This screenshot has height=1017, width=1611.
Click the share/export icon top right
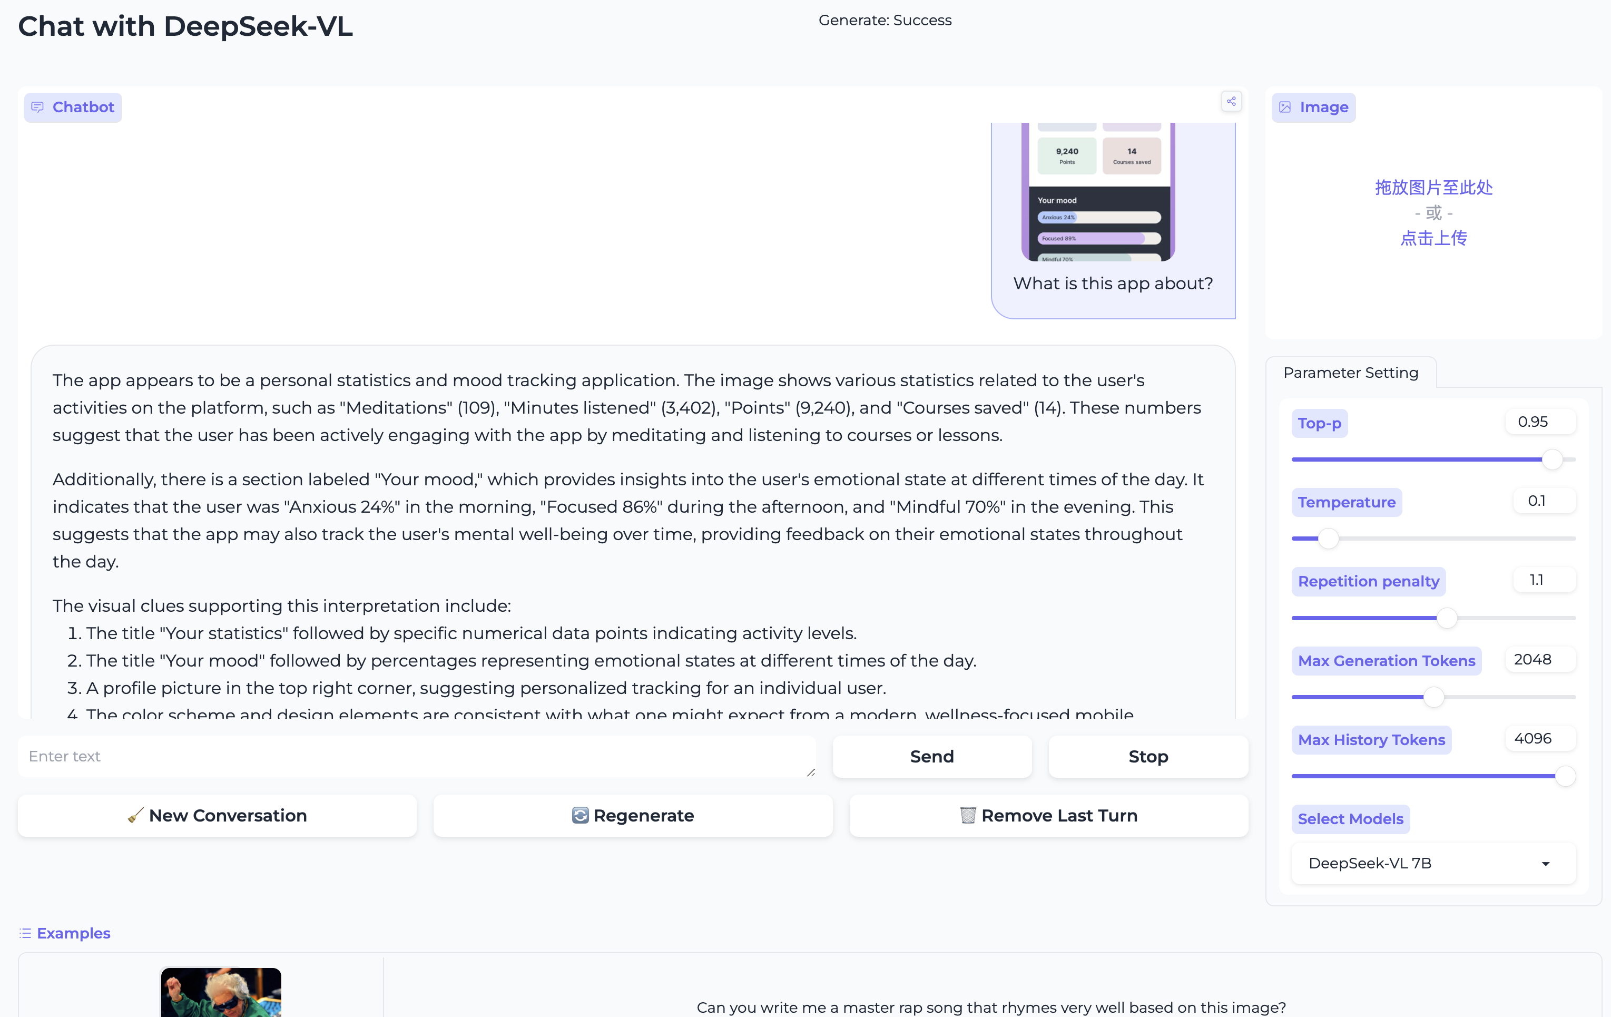click(1232, 101)
